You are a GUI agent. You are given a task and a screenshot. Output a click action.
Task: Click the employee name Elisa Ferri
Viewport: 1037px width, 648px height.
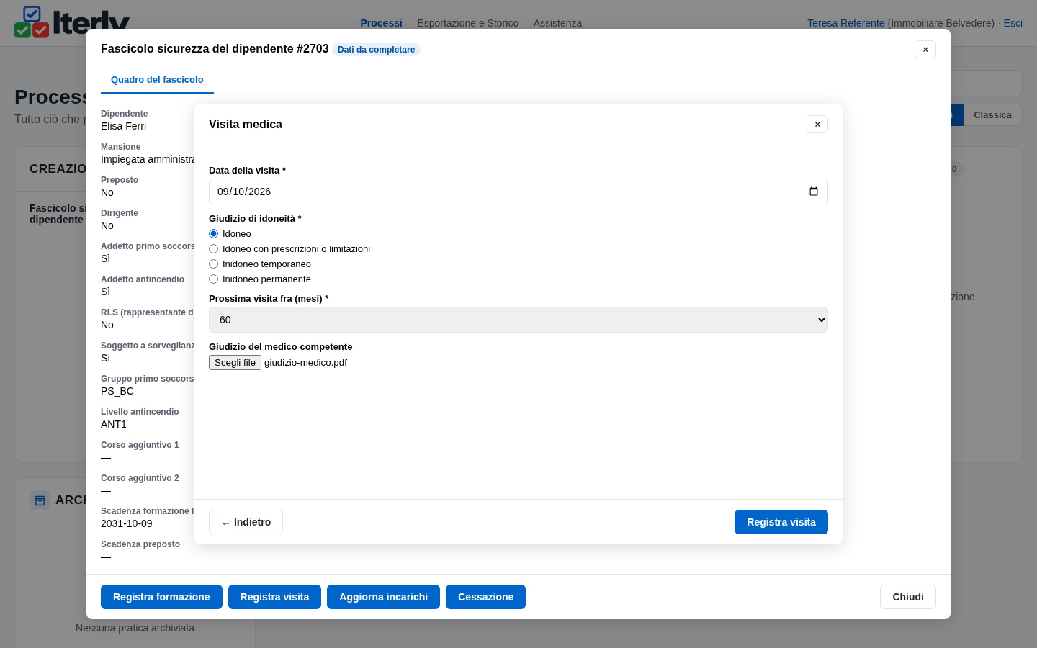point(123,126)
